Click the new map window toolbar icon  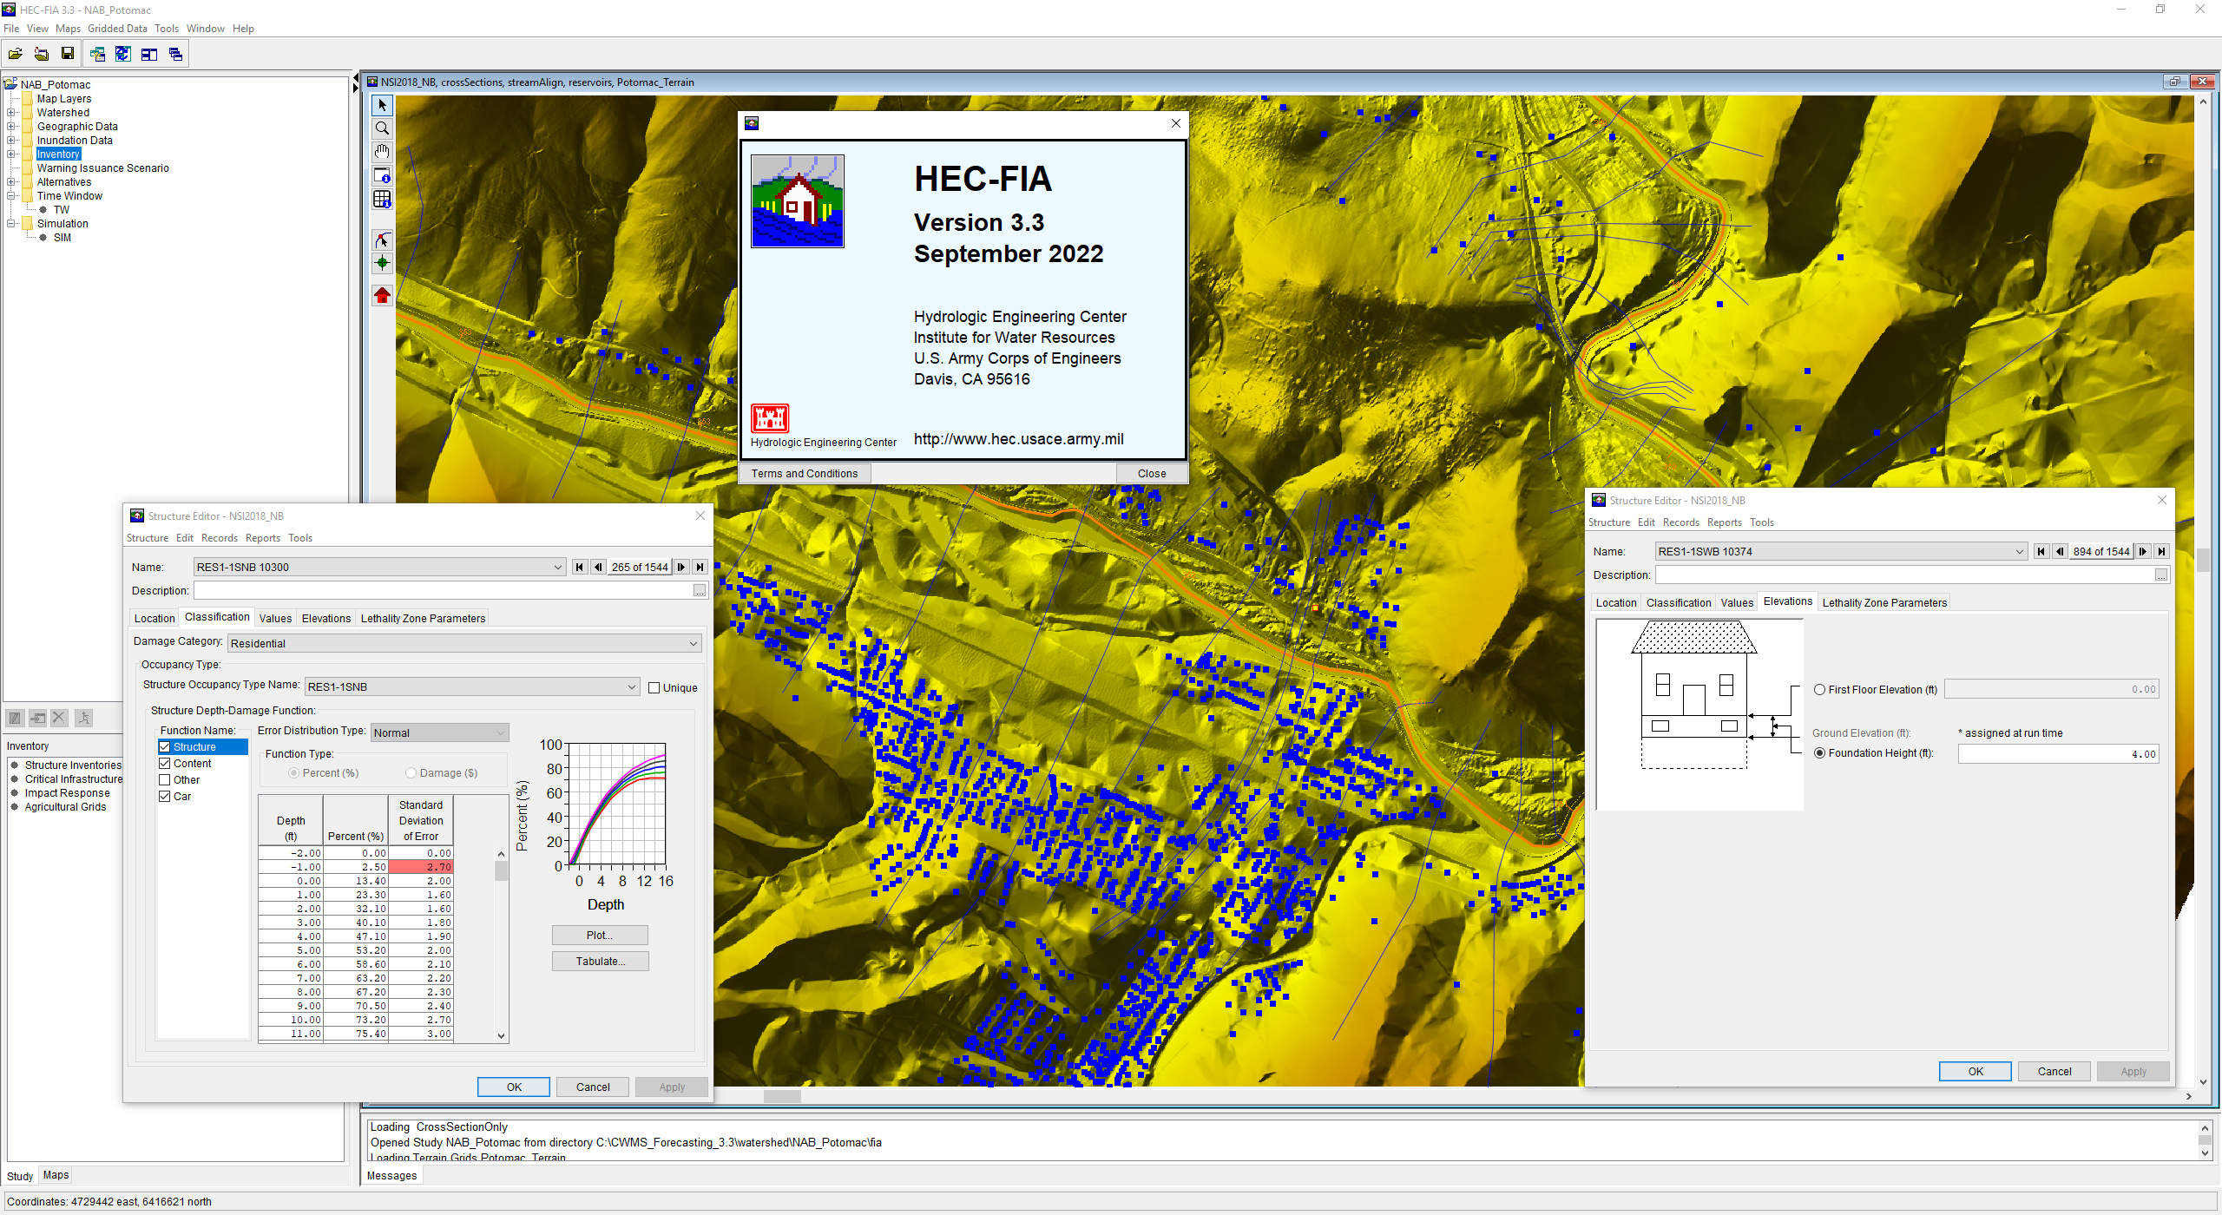click(x=97, y=54)
